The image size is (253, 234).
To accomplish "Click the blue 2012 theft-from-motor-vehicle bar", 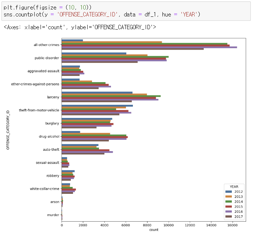I will 97,106.
